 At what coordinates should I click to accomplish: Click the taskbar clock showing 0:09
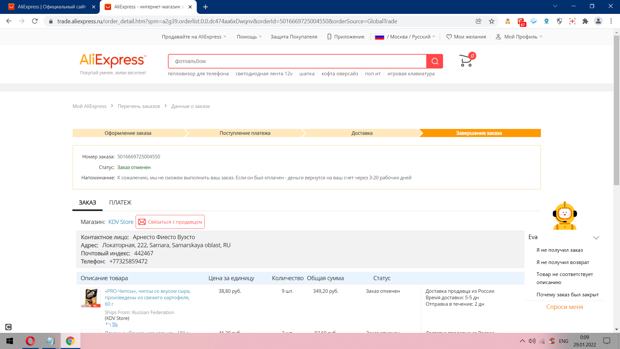point(584,341)
